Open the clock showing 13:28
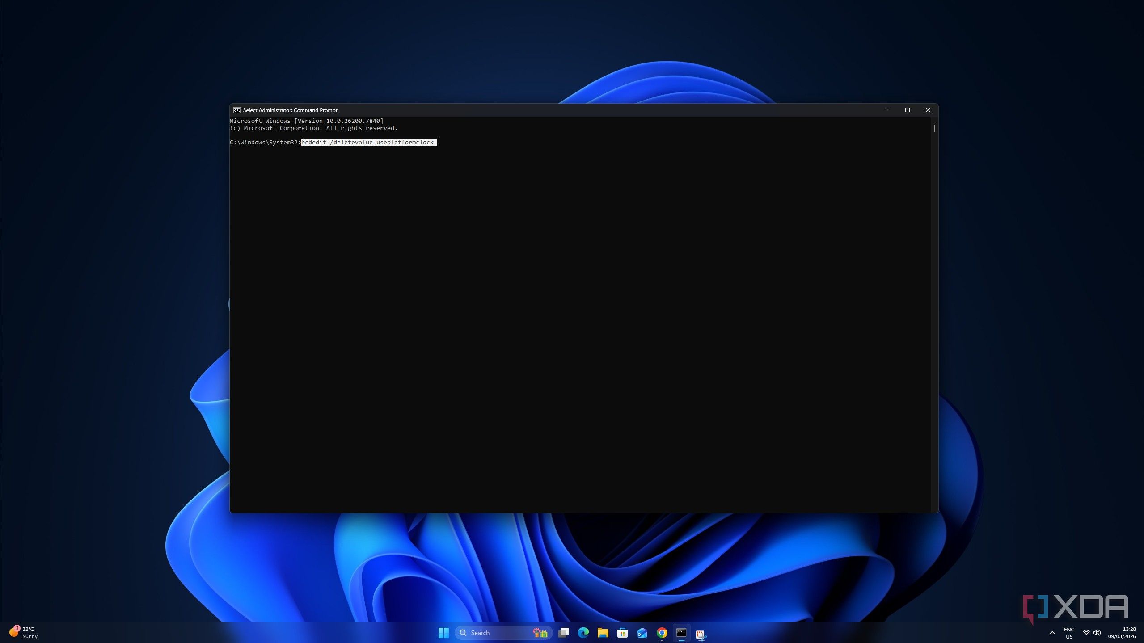Image resolution: width=1144 pixels, height=643 pixels. [1122, 633]
